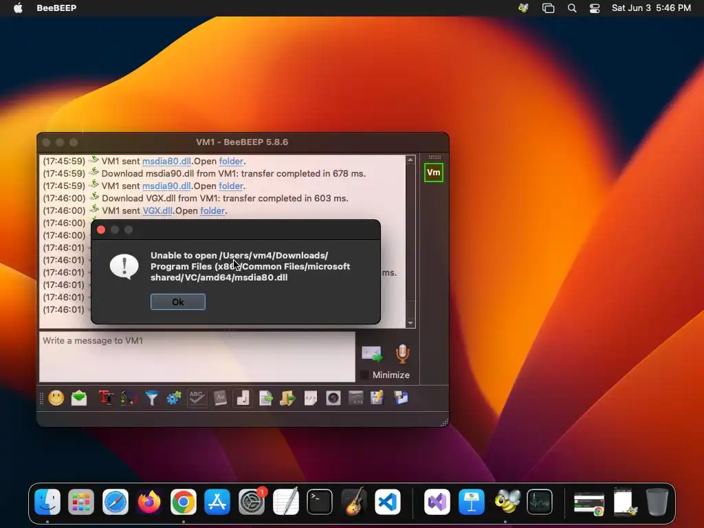Click the send folder icon

click(288, 398)
